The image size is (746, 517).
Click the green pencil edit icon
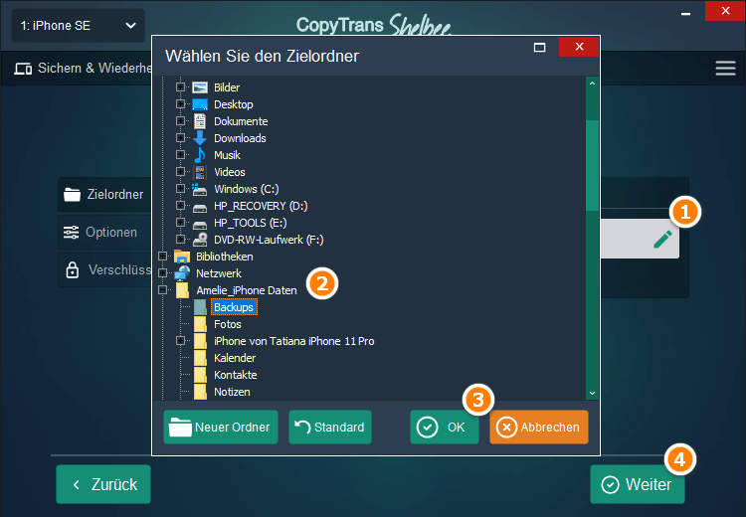(662, 240)
